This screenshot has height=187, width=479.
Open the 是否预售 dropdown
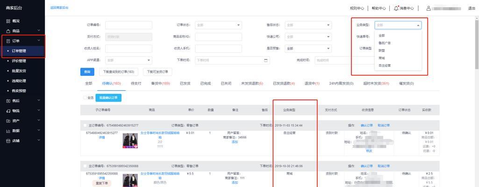(x=308, y=48)
